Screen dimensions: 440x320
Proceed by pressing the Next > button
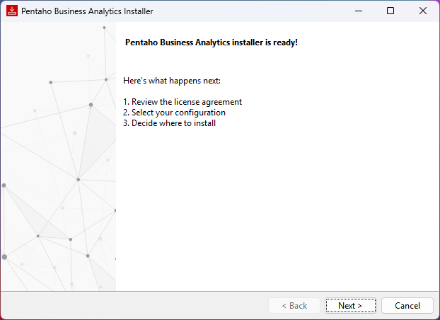[350, 306]
